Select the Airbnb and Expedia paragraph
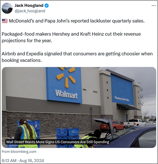 click(x=77, y=57)
